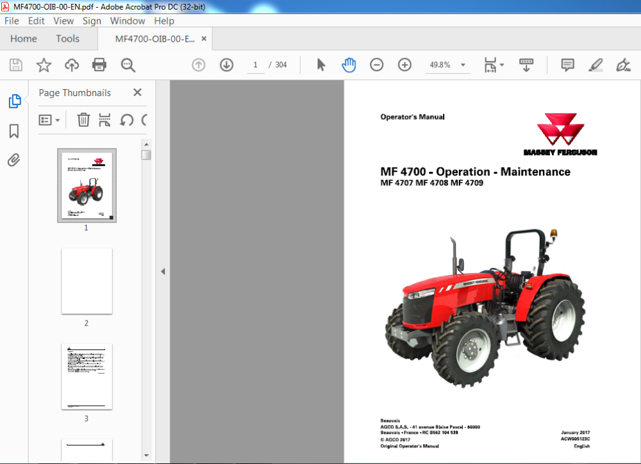Activate the Hand pan tool
Screen dimensions: 641x464
pyautogui.click(x=349, y=65)
